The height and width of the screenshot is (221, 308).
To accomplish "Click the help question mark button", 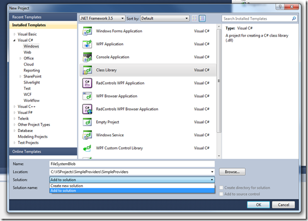I will point(280,7).
